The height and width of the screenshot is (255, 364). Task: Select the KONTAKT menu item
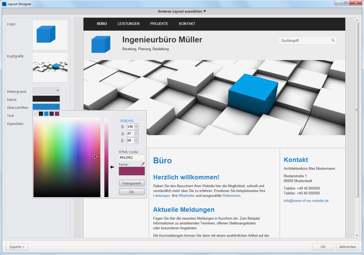click(x=187, y=24)
